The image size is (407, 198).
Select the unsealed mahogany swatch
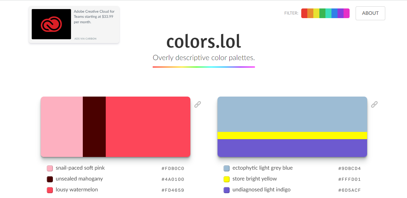tap(50, 179)
